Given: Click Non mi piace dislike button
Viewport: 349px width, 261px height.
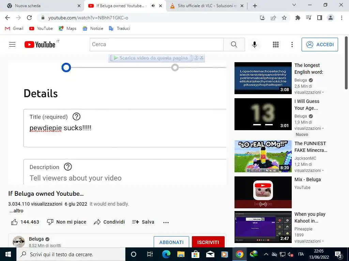Looking at the screenshot, I should pos(66,222).
